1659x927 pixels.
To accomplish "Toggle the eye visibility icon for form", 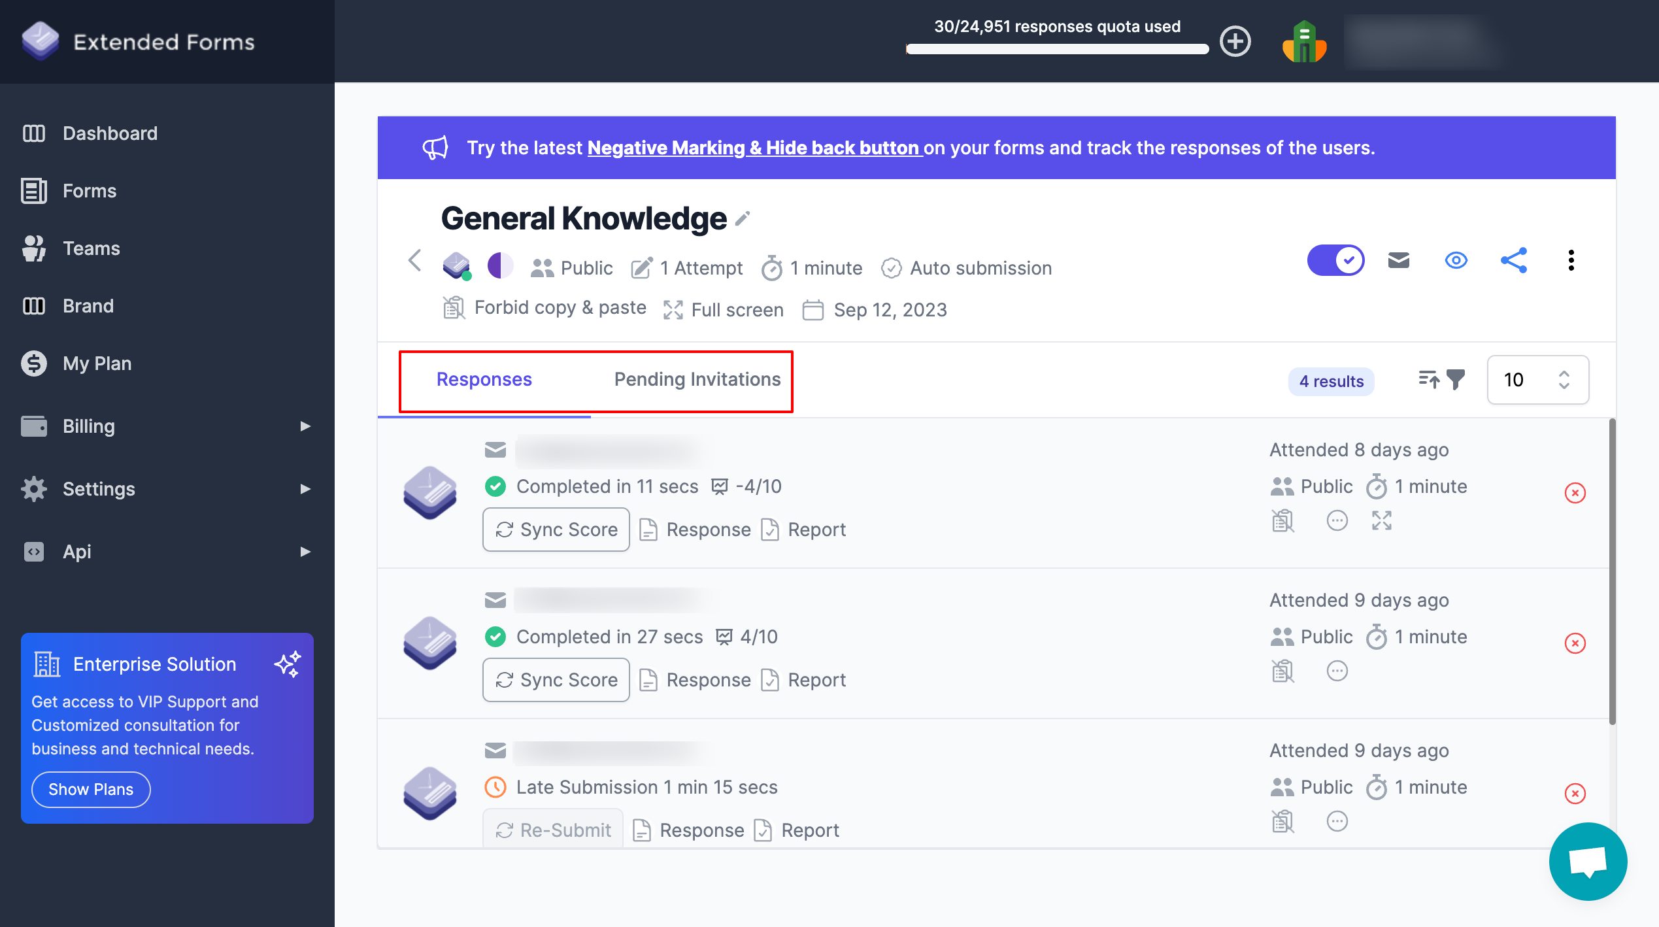I will pyautogui.click(x=1456, y=260).
